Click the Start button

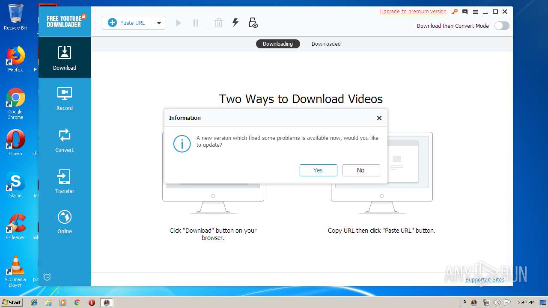[x=12, y=302]
